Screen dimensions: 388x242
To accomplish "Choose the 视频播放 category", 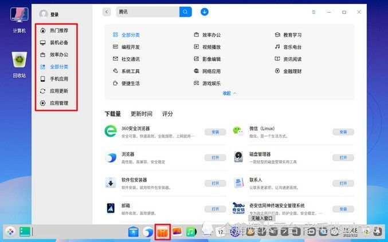I will (x=207, y=47).
